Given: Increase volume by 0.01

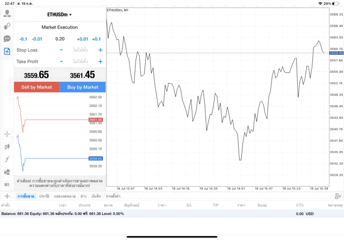Looking at the screenshot, I should click(82, 39).
